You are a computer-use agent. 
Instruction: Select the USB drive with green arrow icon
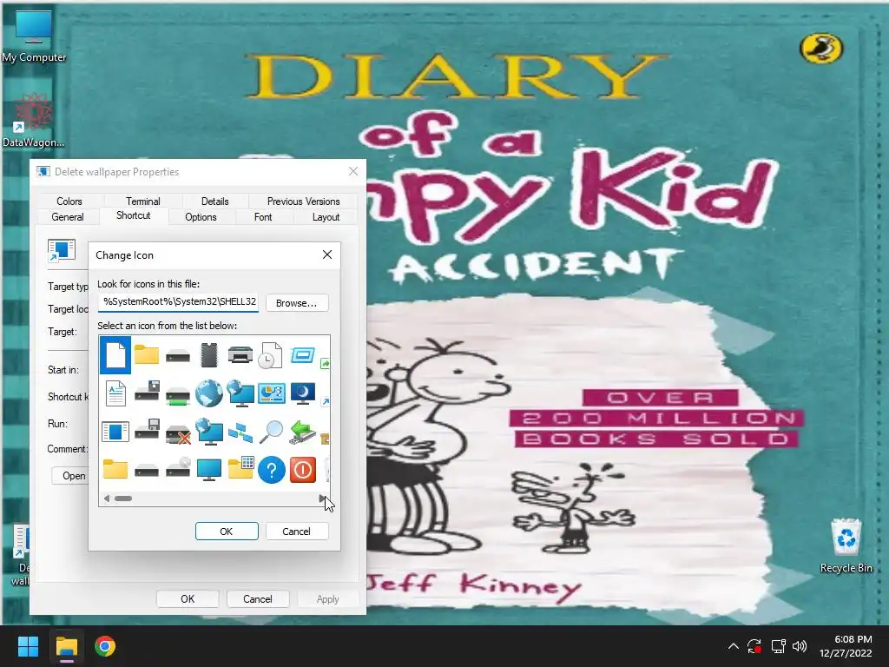point(302,432)
